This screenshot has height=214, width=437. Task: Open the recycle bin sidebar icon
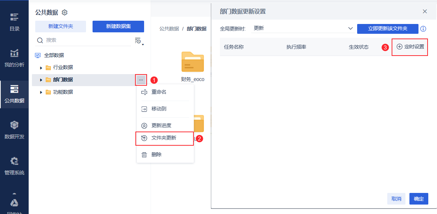[x=14, y=203]
